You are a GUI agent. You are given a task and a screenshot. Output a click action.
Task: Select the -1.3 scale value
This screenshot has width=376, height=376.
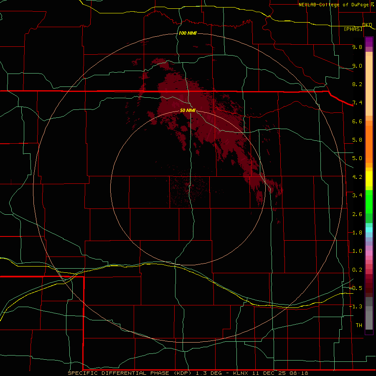pos(356,307)
